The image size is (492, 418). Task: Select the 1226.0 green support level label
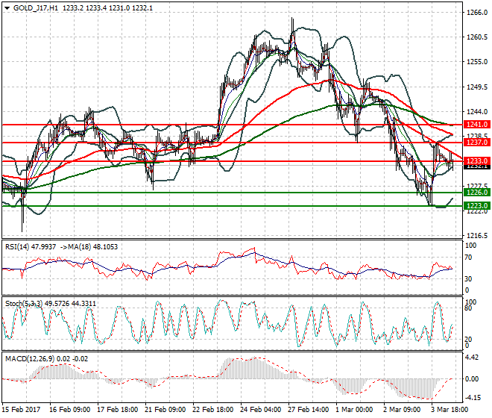(477, 193)
